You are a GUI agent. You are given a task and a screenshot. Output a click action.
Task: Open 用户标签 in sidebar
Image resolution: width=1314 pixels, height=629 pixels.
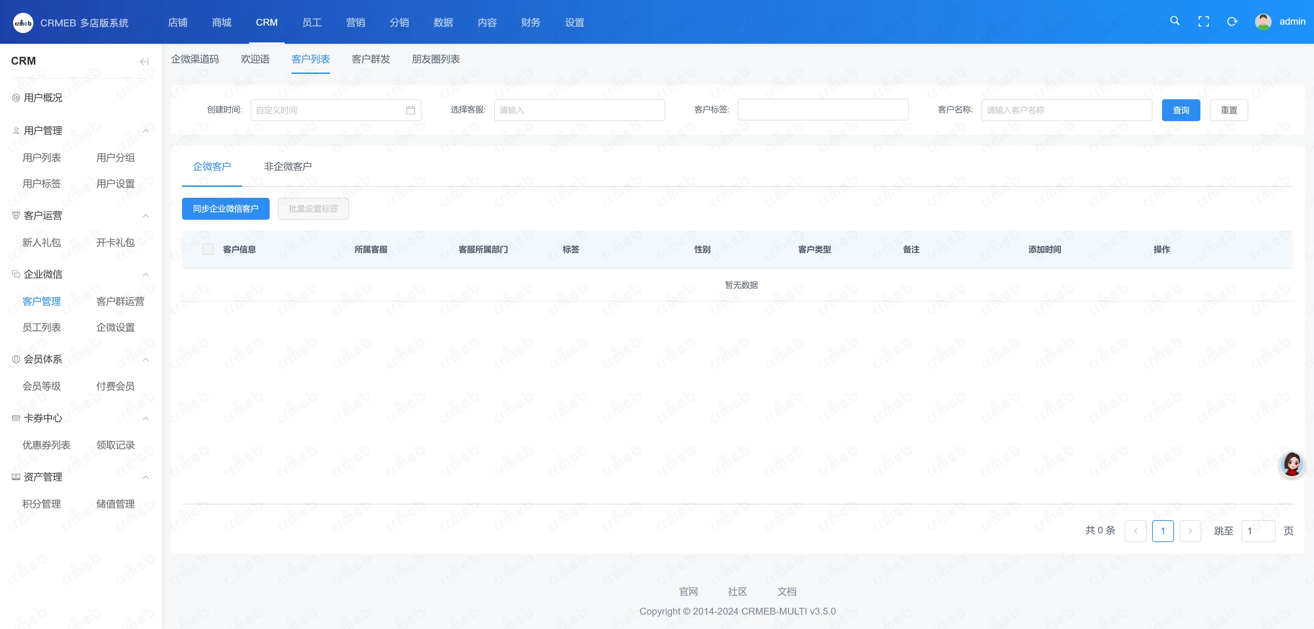point(41,184)
